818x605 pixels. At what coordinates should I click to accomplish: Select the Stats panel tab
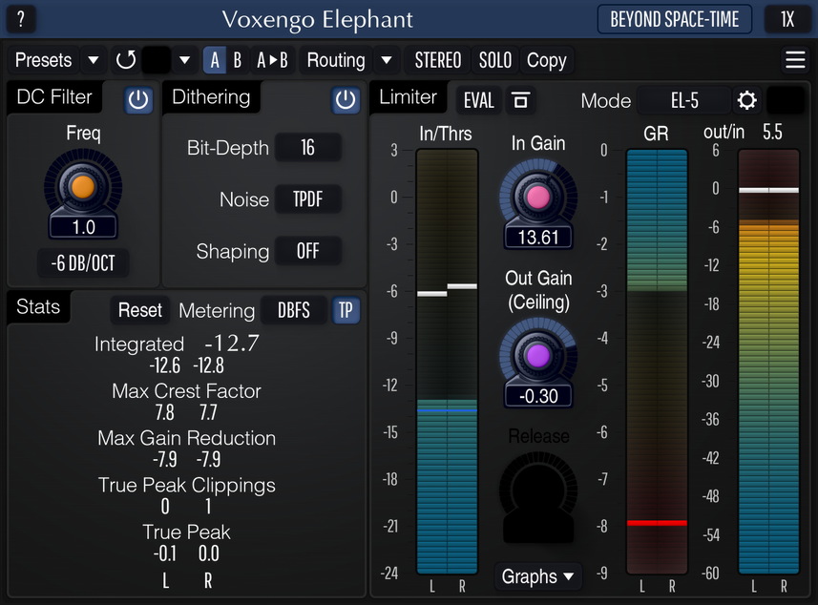point(38,307)
